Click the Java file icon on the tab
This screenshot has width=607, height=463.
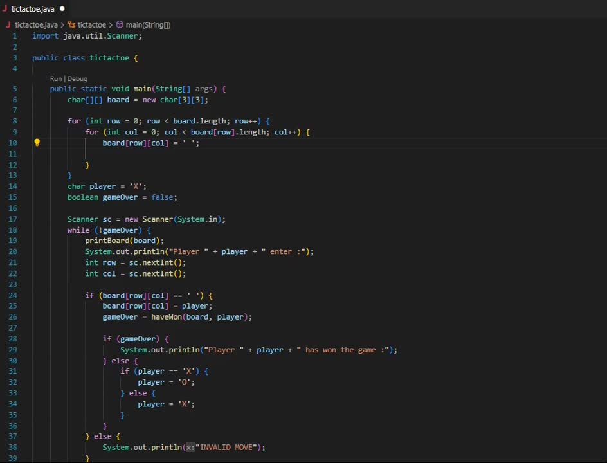click(5, 8)
